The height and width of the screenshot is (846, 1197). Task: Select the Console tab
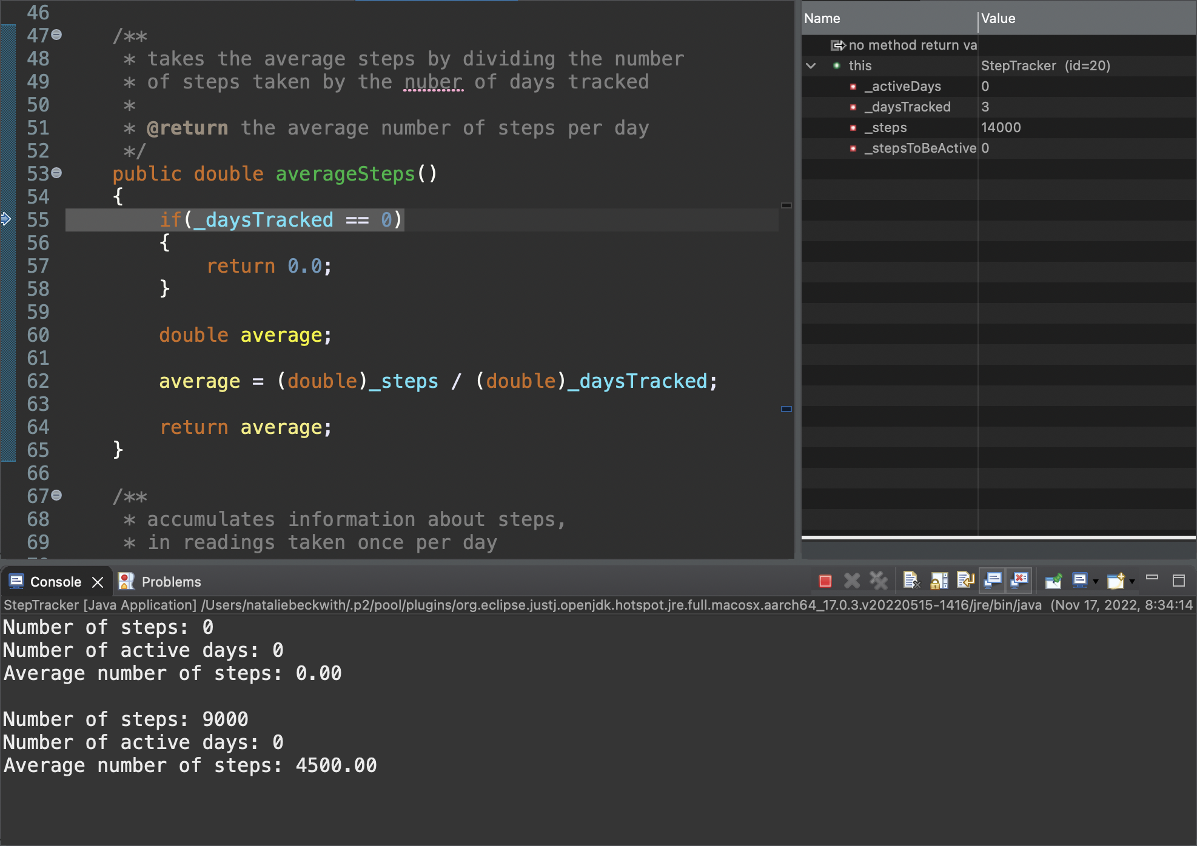tap(56, 582)
